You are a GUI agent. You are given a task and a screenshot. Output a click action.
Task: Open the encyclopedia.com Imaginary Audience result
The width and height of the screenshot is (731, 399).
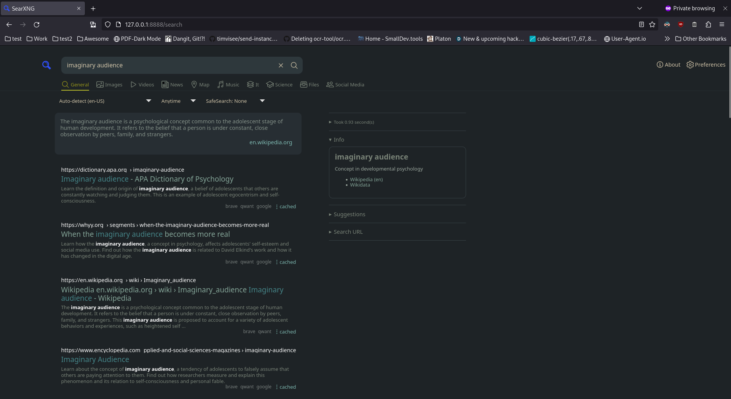click(95, 359)
